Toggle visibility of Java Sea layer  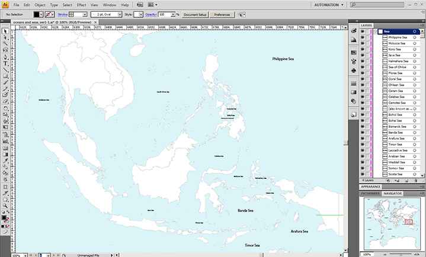pos(362,55)
